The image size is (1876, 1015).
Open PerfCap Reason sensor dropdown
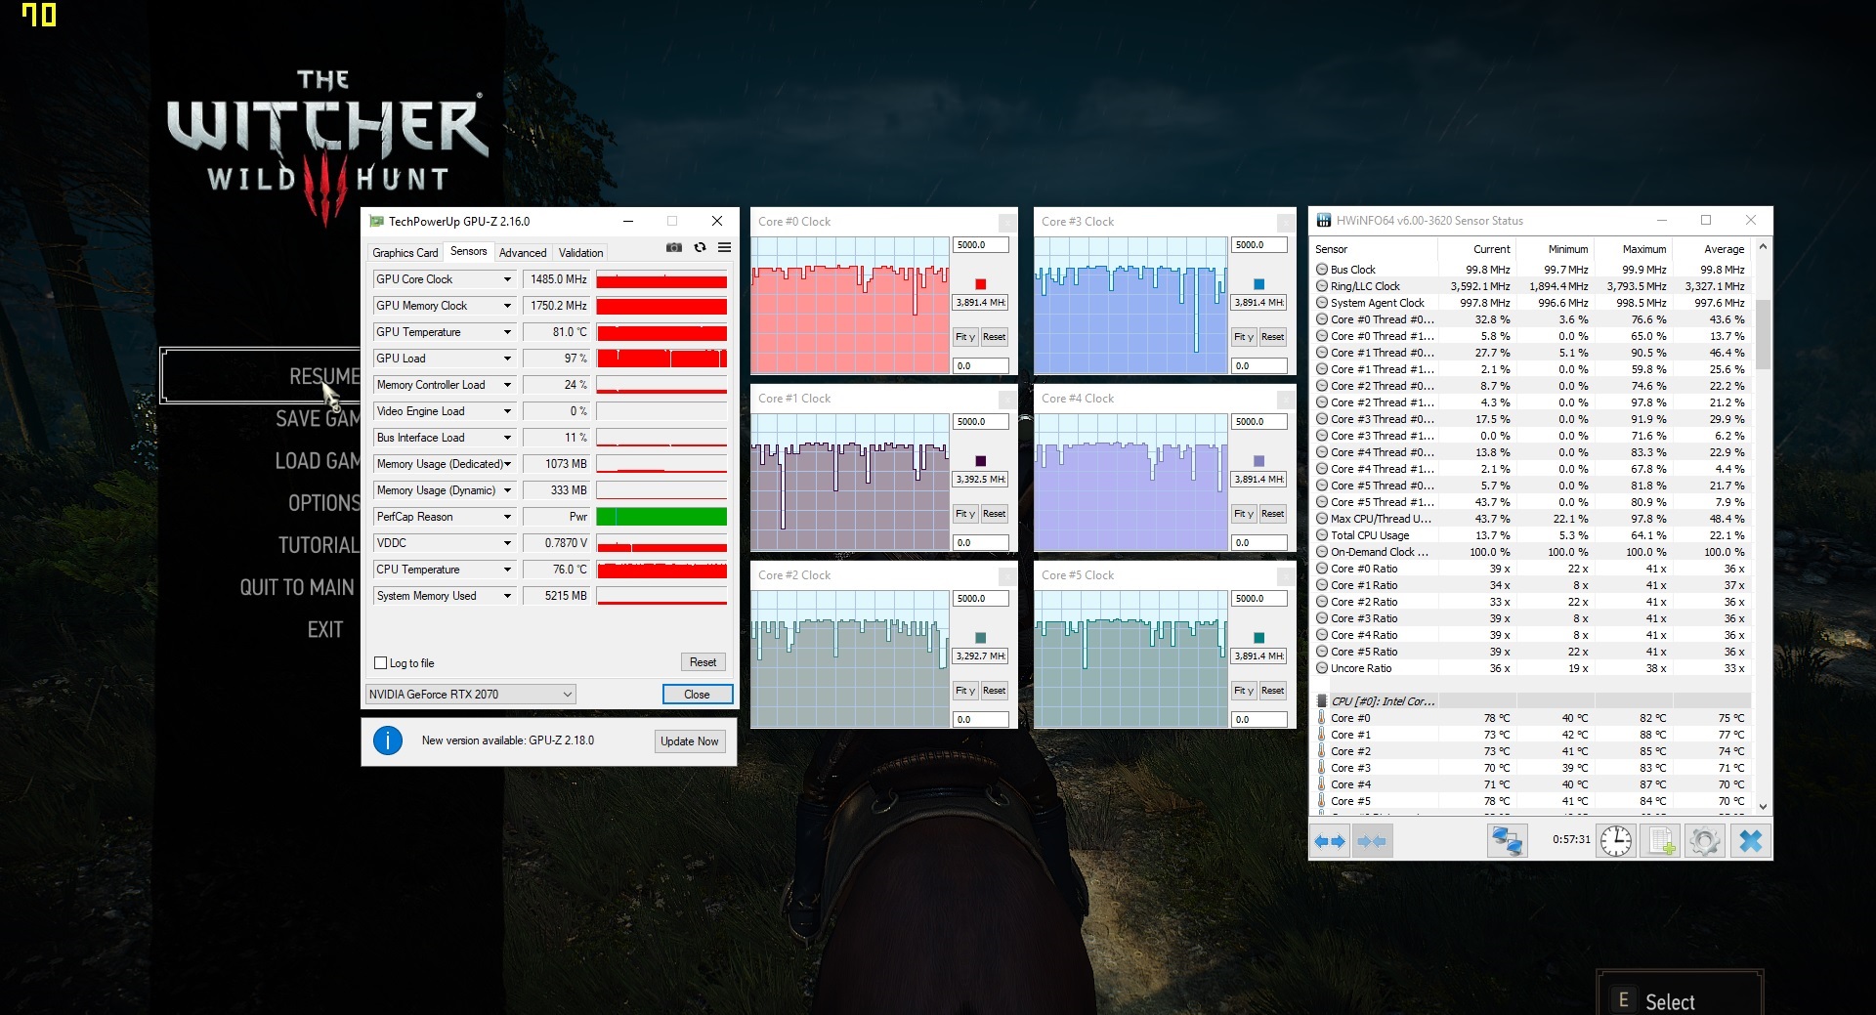(x=507, y=517)
